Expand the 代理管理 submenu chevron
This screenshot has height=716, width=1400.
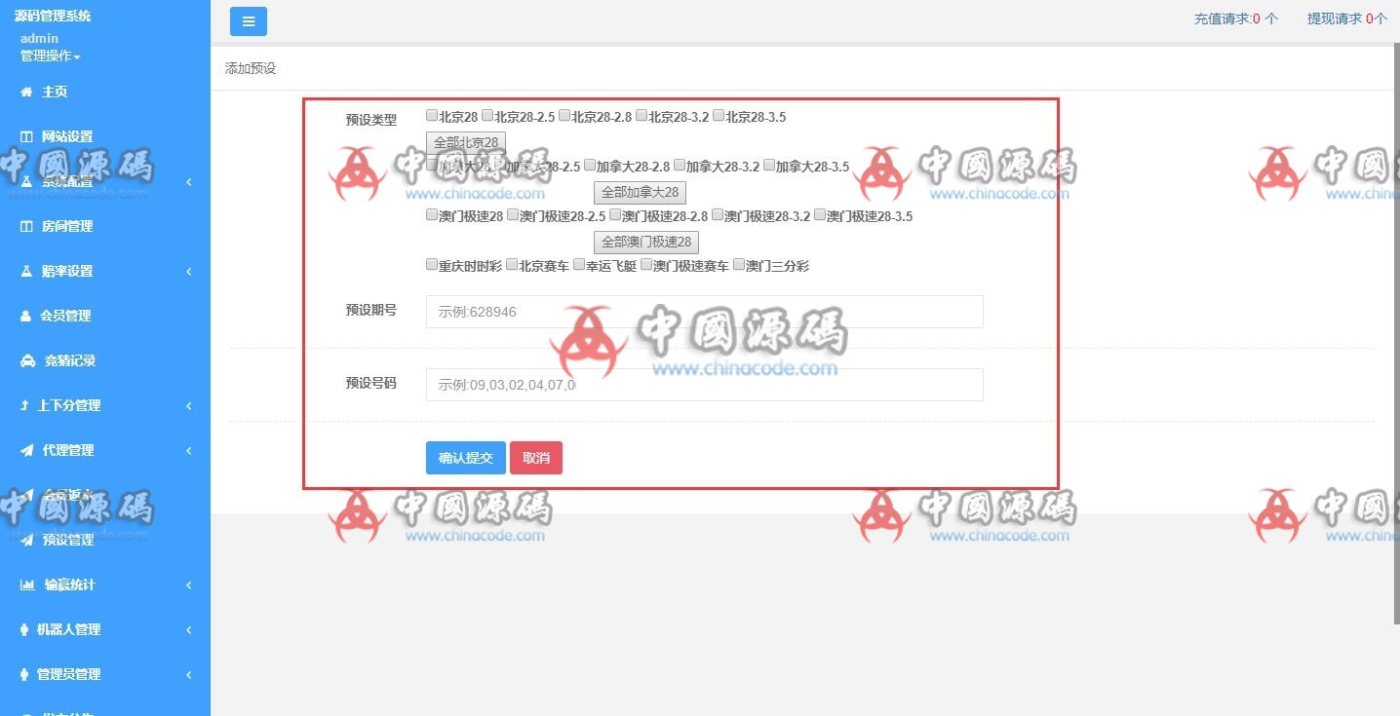point(188,451)
